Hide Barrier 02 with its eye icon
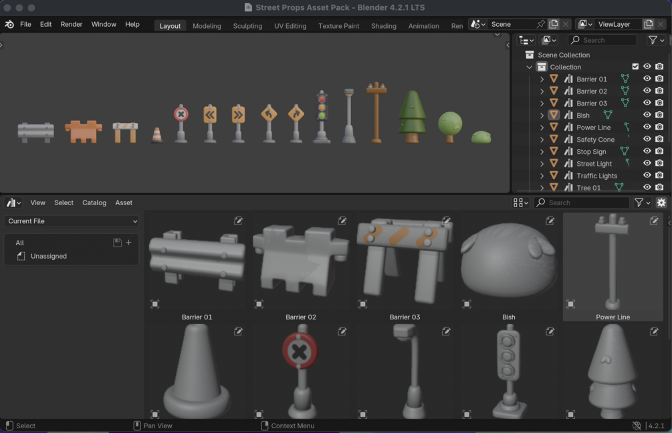 point(647,91)
